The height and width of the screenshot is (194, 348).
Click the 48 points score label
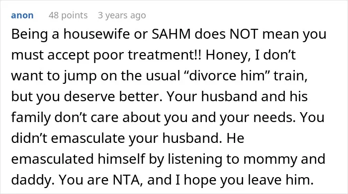(x=68, y=15)
